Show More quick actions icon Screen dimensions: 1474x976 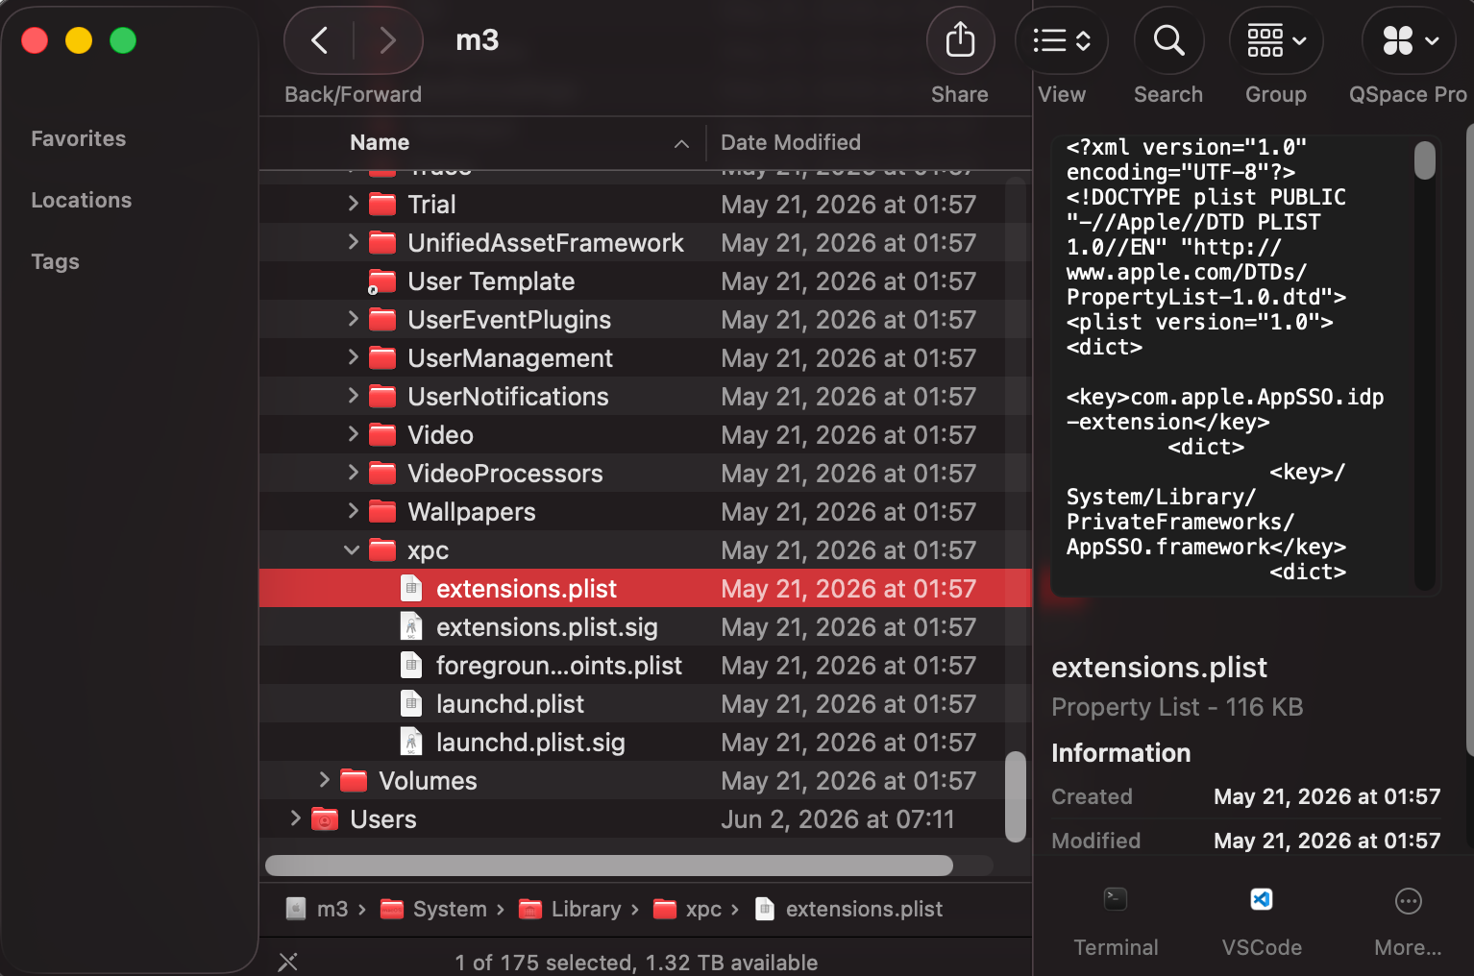[x=1408, y=901]
